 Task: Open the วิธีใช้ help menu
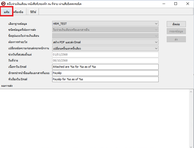33,12
